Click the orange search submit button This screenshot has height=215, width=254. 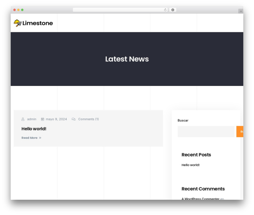click(x=240, y=132)
